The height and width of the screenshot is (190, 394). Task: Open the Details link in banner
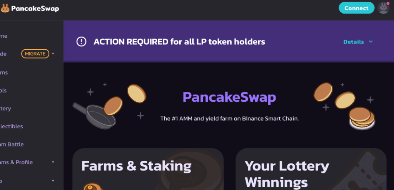354,42
